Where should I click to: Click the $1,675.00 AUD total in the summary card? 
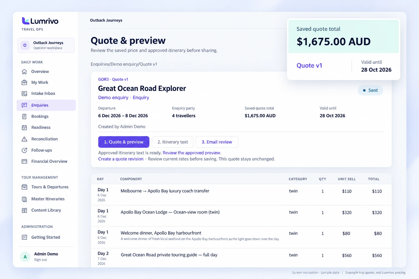(334, 42)
